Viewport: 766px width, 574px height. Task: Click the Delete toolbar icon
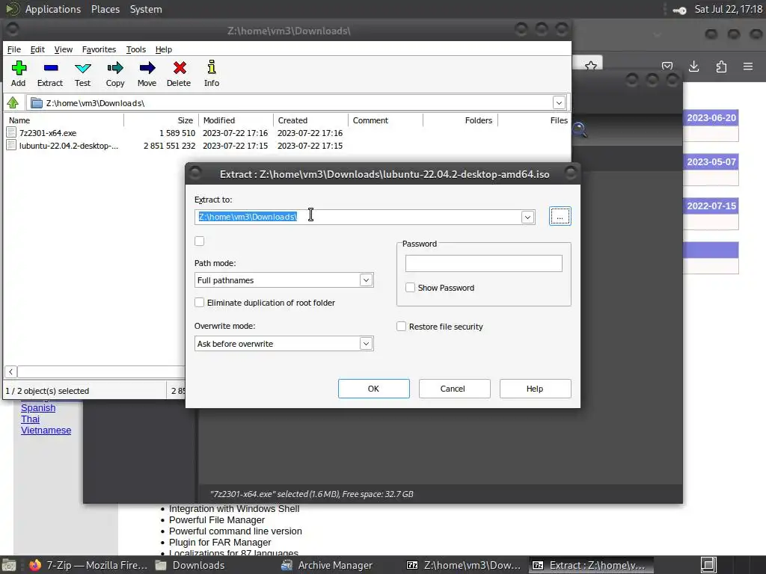180,68
